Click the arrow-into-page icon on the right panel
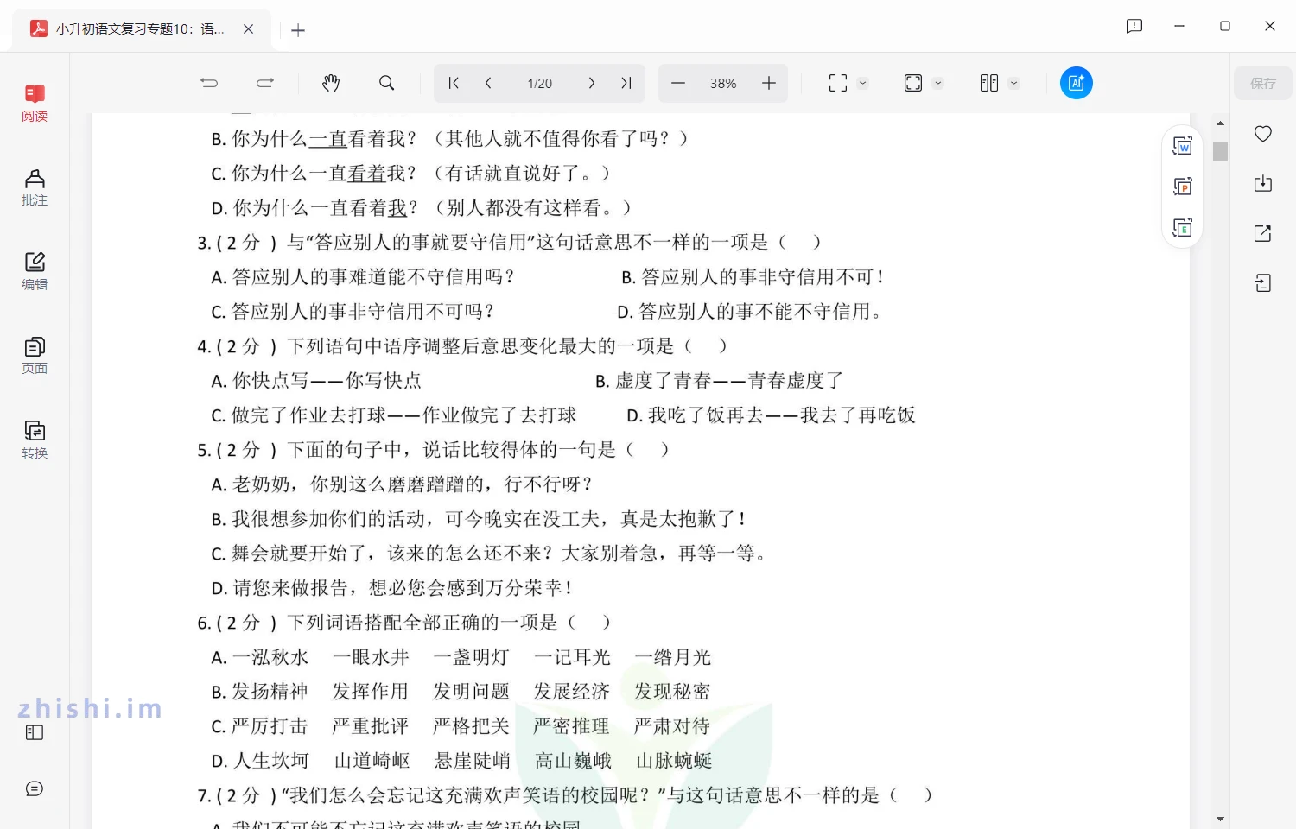 pyautogui.click(x=1263, y=283)
